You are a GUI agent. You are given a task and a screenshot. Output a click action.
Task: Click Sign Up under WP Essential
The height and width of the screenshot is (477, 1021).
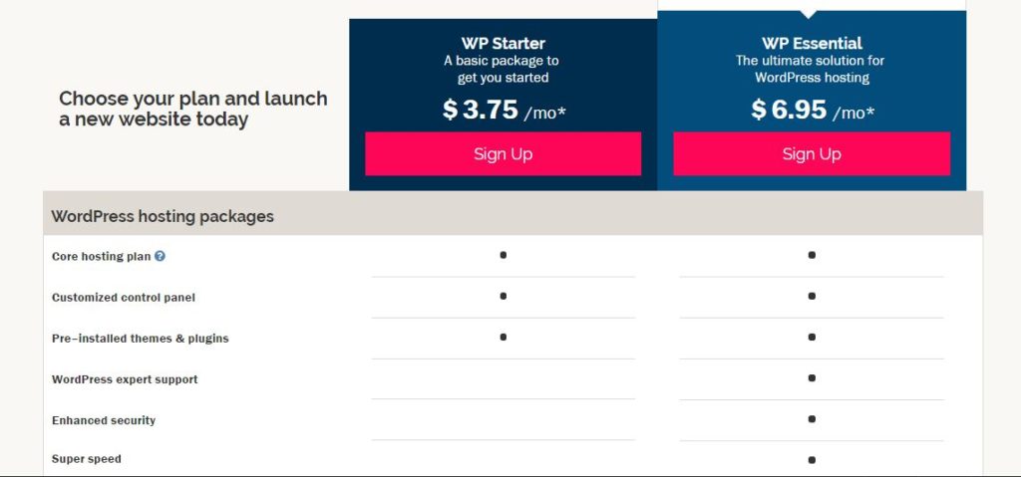pyautogui.click(x=812, y=153)
